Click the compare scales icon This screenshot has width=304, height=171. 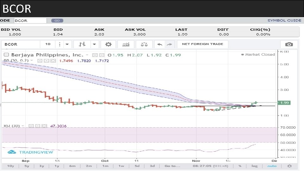tap(144, 44)
